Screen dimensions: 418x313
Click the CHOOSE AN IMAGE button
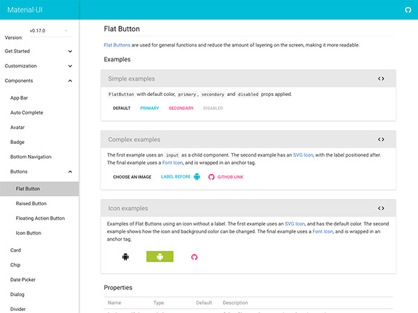132,177
